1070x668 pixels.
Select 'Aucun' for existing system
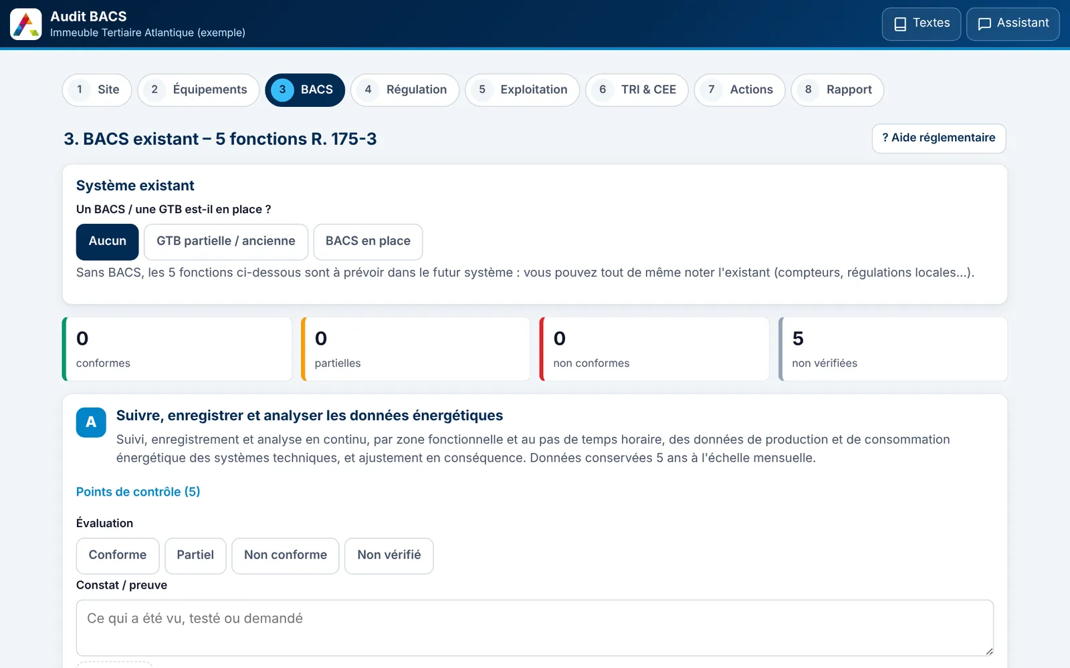click(x=107, y=242)
